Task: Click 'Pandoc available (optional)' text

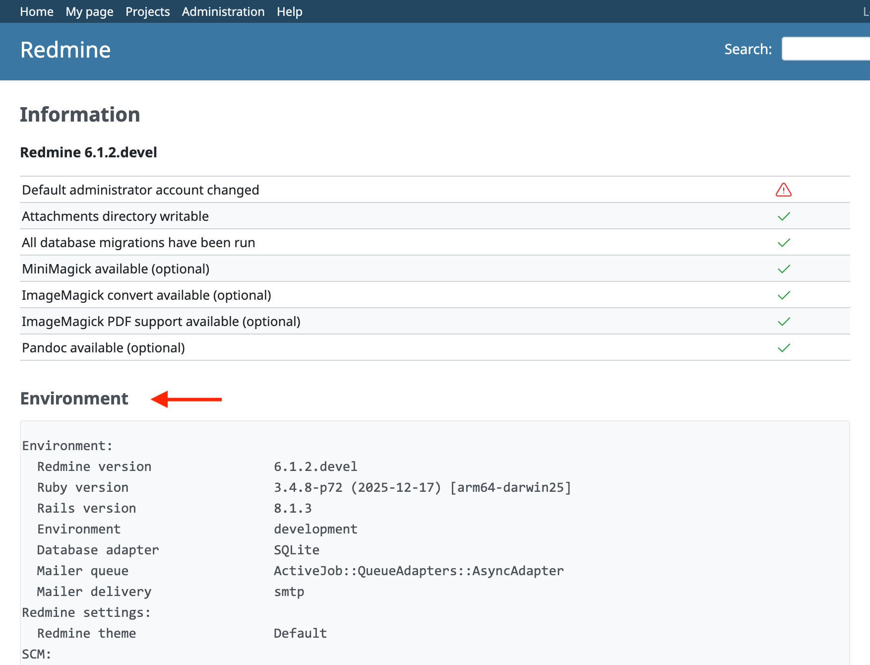Action: click(103, 348)
